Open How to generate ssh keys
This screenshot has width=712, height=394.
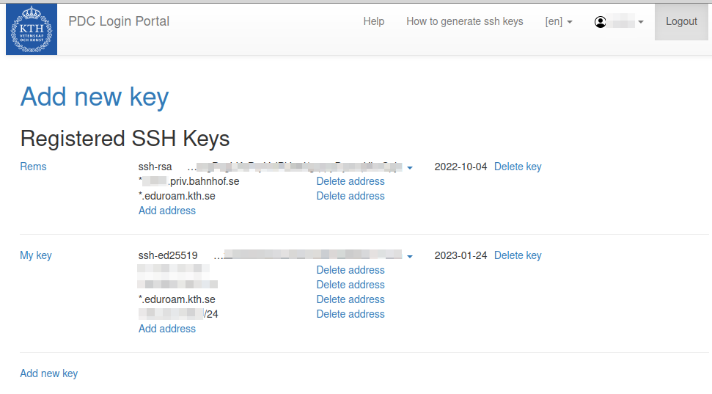[x=464, y=21]
